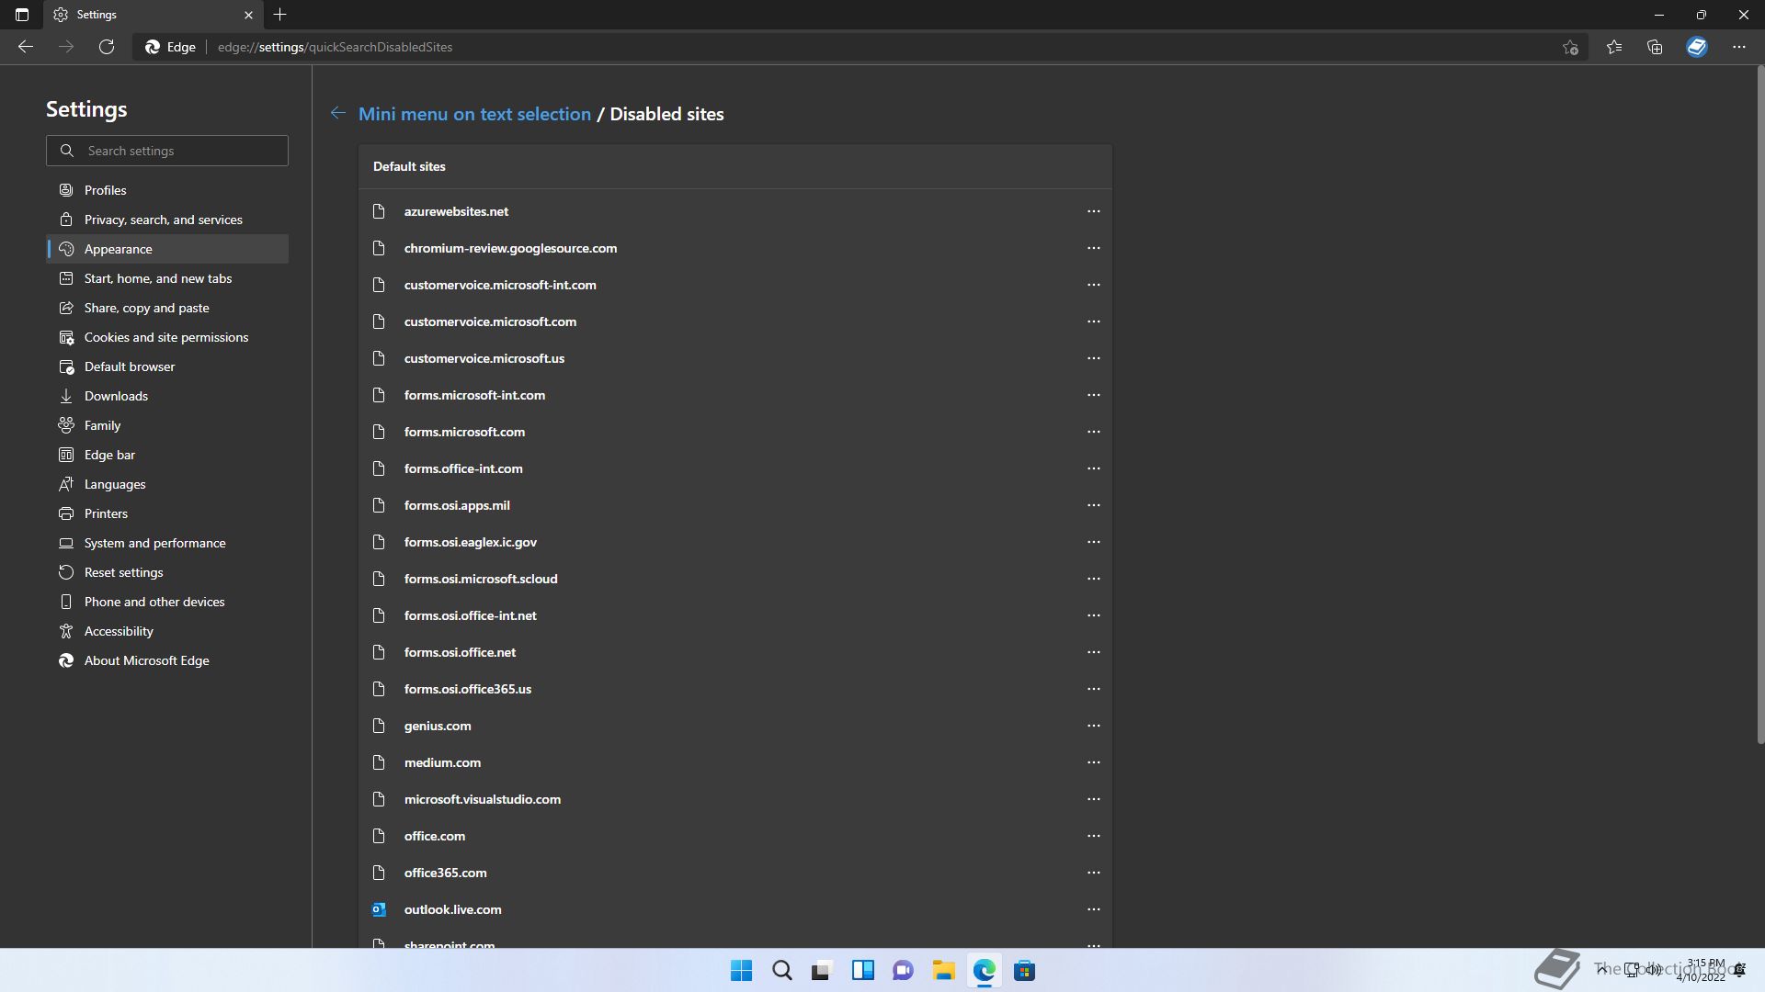This screenshot has height=992, width=1765.
Task: Open more actions for forms.osi.apps.mil
Action: 1093,505
